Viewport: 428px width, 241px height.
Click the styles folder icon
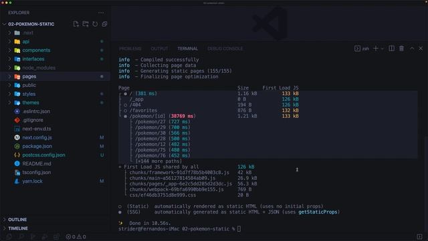click(x=17, y=94)
